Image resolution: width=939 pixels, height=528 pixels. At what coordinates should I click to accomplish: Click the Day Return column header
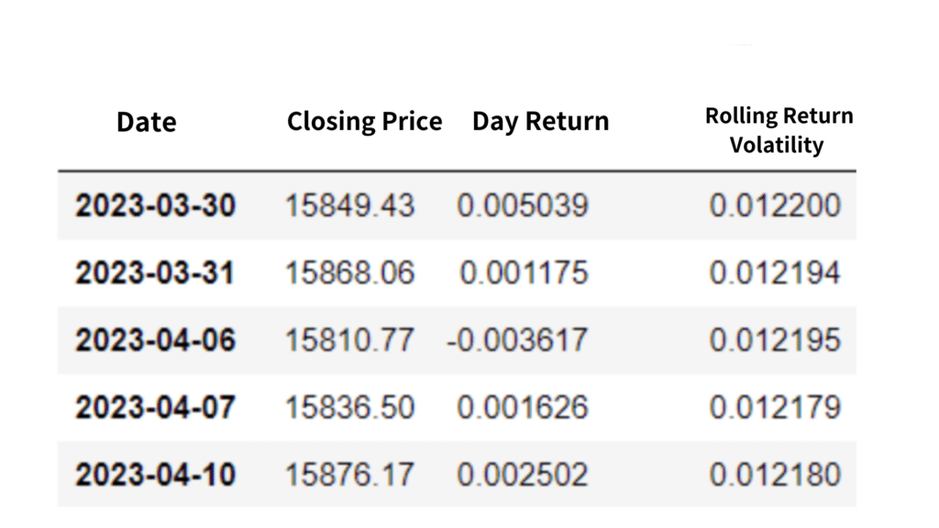point(540,122)
